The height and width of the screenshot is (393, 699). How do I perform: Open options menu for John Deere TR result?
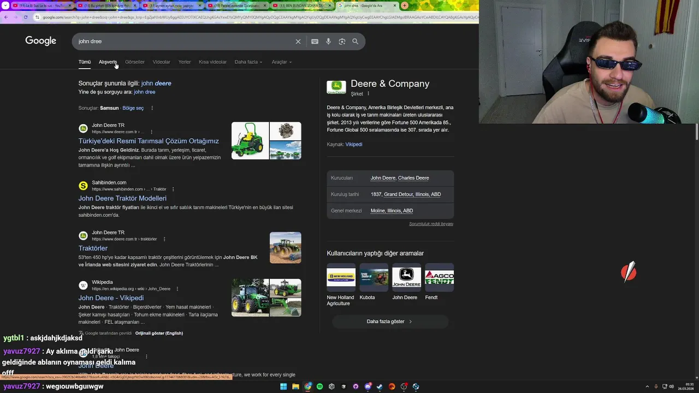tap(151, 132)
